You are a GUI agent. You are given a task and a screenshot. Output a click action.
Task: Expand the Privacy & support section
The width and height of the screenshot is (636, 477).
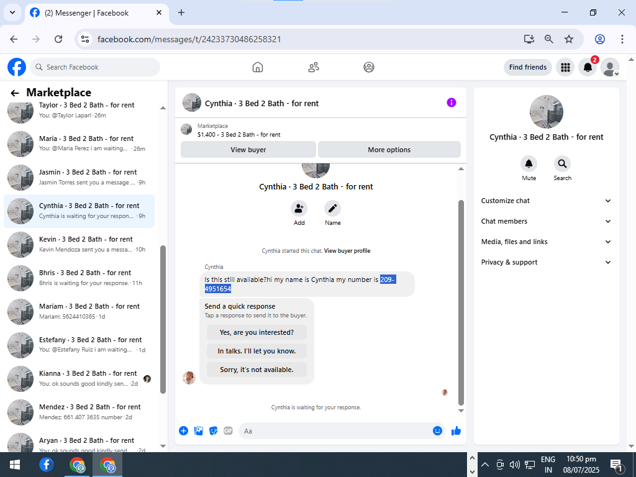546,262
